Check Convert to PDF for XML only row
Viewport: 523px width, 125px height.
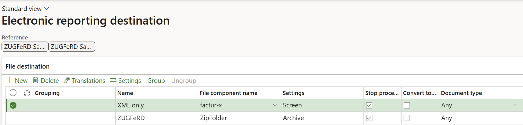[x=407, y=105]
